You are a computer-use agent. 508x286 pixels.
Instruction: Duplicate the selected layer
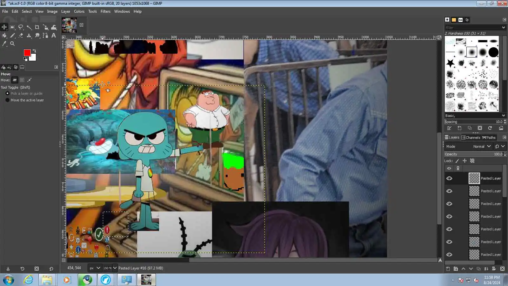(x=478, y=269)
